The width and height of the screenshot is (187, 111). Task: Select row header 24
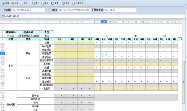(x=2, y=43)
